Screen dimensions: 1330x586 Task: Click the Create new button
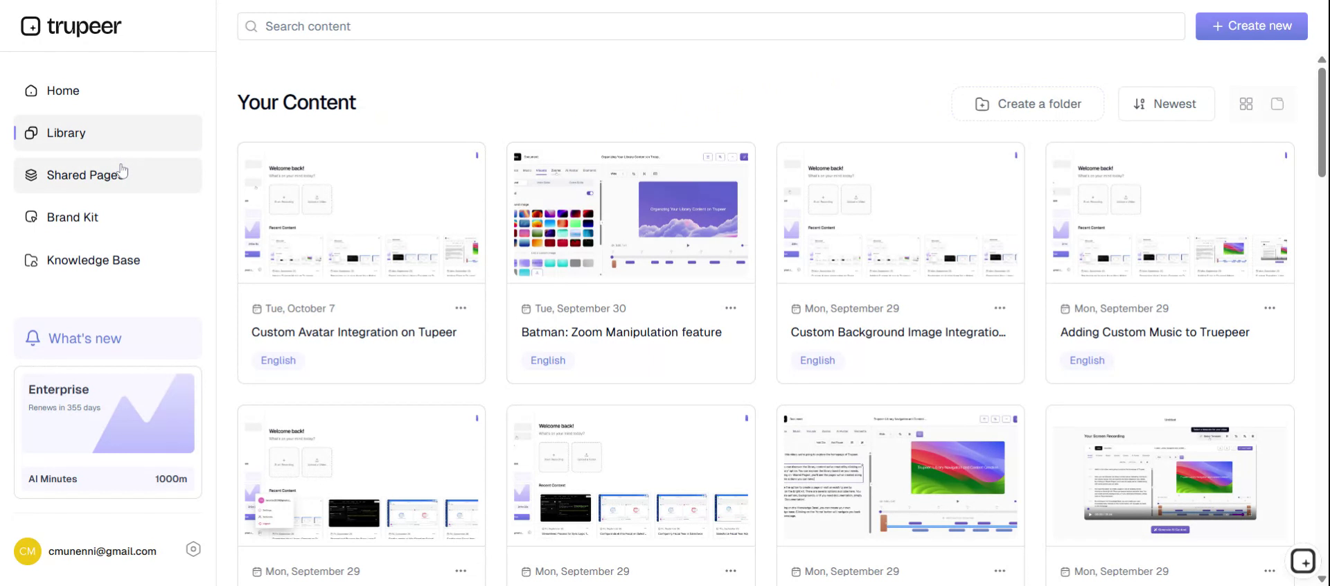pyautogui.click(x=1251, y=26)
